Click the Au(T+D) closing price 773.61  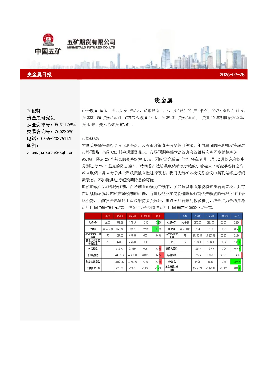(120, 223)
